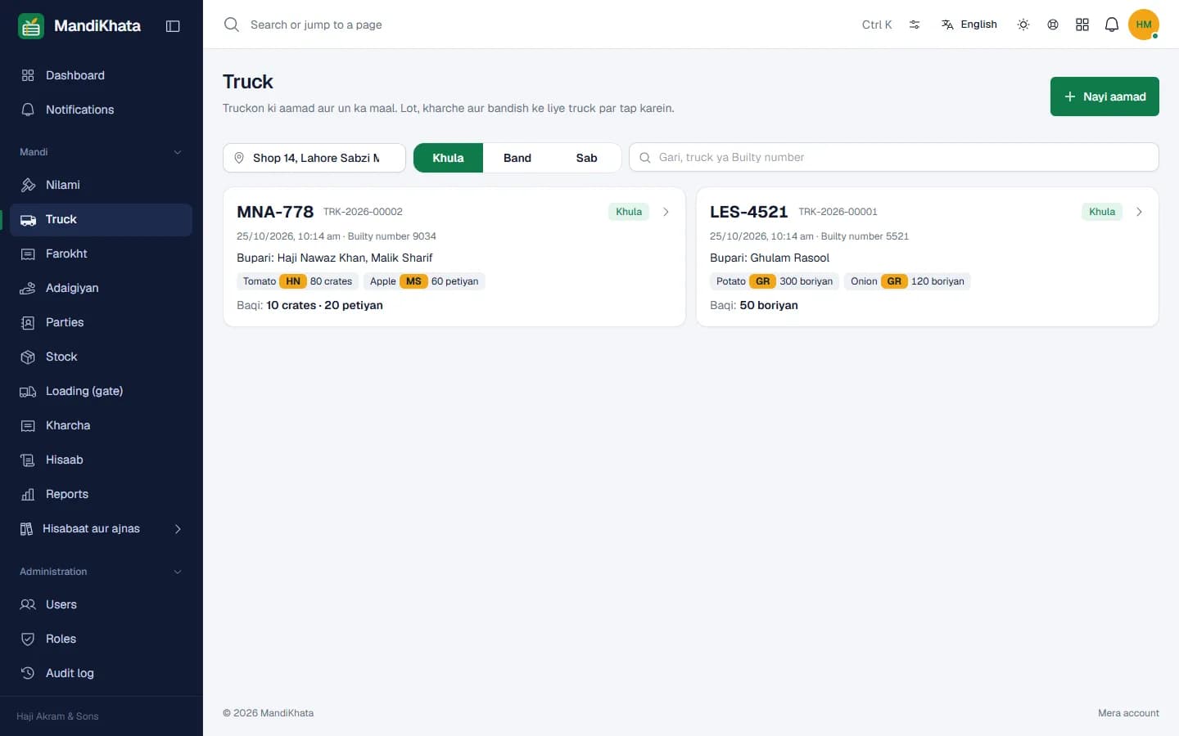Open the English language selector

point(969,25)
